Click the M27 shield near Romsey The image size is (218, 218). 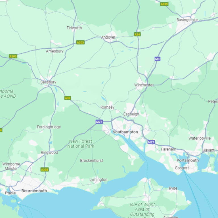[x=99, y=122]
